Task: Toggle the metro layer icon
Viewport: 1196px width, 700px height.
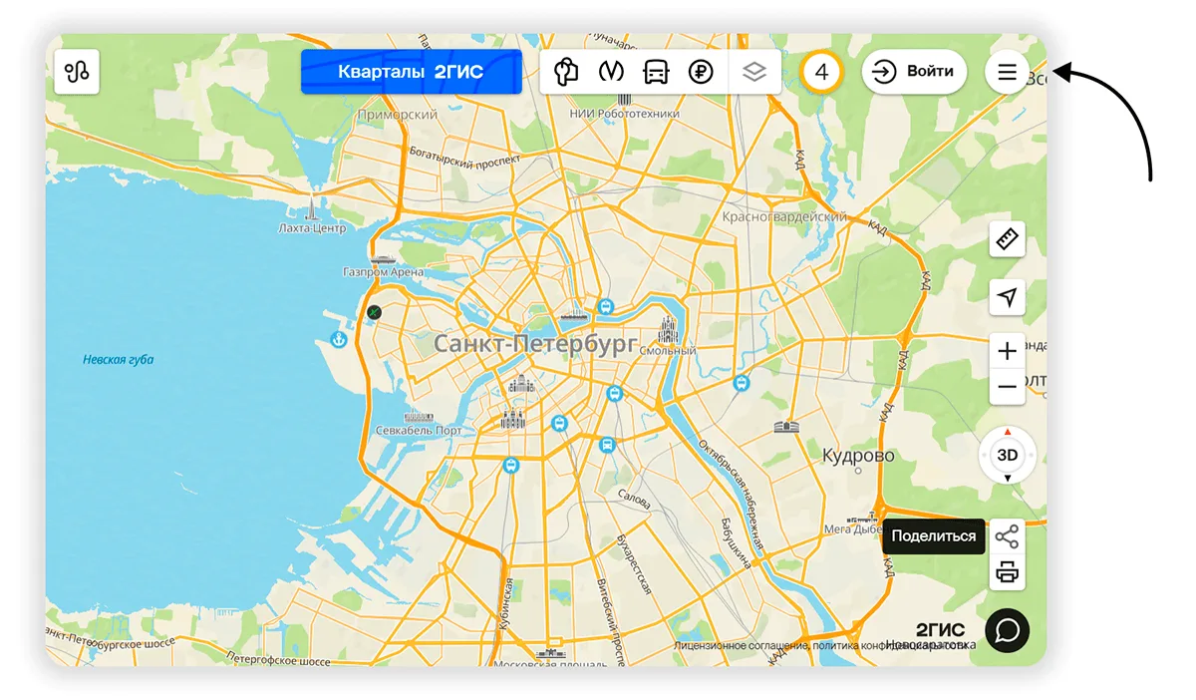Action: click(x=611, y=72)
